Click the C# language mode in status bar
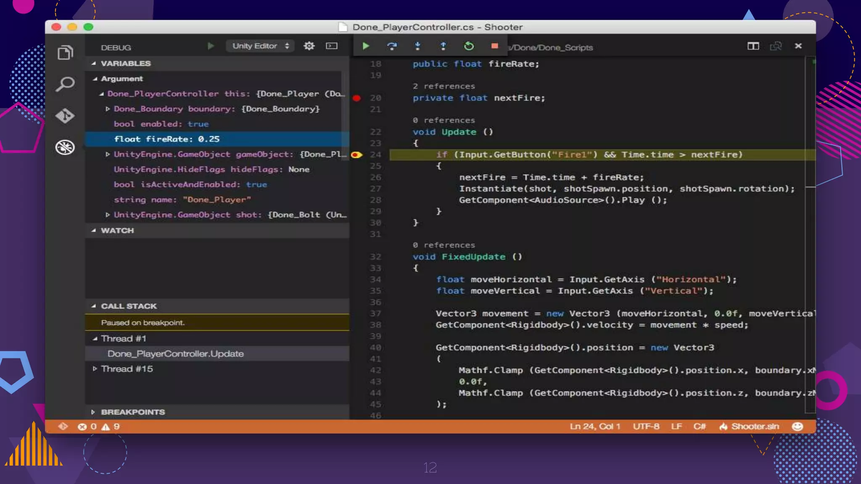 click(700, 426)
